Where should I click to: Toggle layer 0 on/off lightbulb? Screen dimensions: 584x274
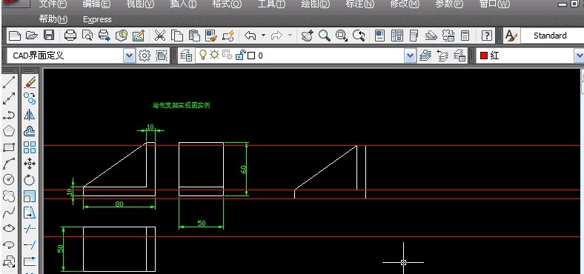[x=202, y=55]
